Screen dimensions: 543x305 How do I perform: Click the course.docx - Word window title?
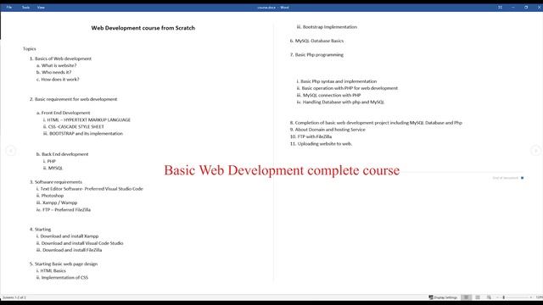(x=273, y=8)
